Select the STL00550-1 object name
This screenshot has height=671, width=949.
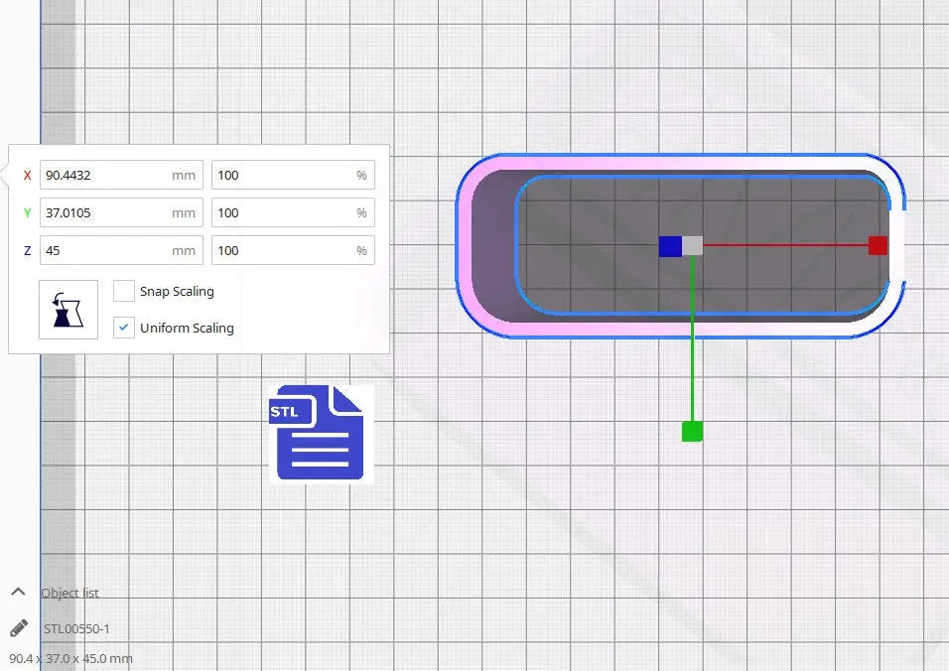[x=76, y=628]
